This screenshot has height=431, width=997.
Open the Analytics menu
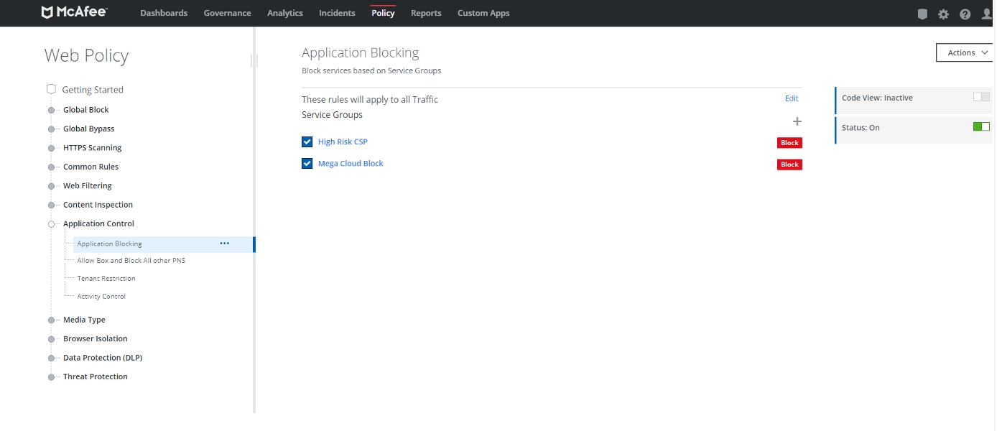285,13
